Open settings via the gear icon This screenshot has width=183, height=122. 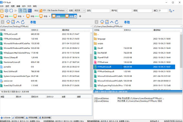pos(6,11)
